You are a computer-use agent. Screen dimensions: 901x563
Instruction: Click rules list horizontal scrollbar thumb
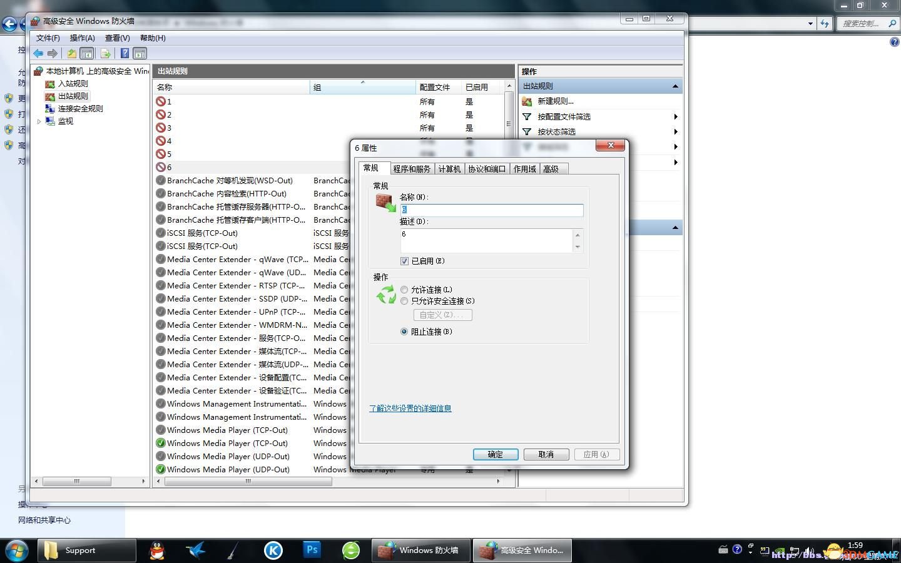(x=248, y=481)
